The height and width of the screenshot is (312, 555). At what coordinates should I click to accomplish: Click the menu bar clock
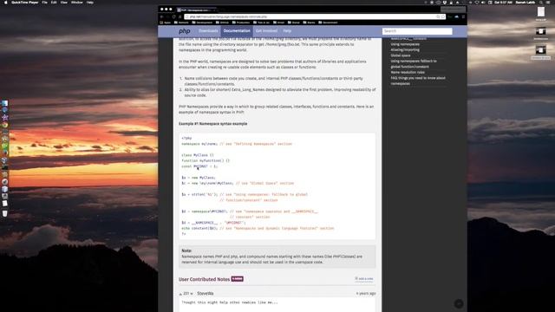point(503,3)
